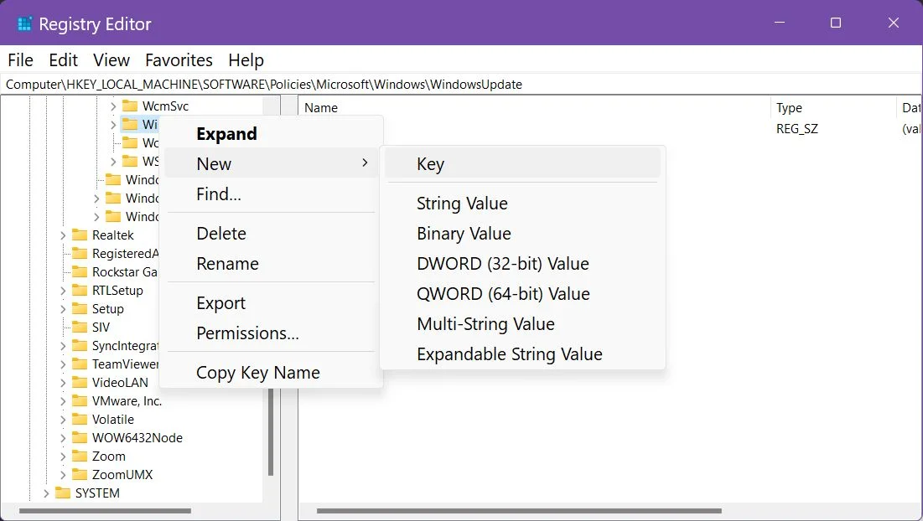The width and height of the screenshot is (923, 521).
Task: Click the Registry Editor app icon in the title bar
Action: 24,24
